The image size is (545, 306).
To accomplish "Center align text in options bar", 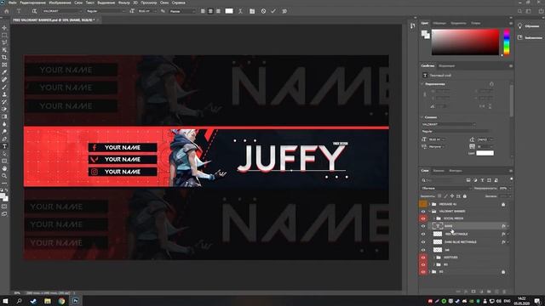I will (210, 11).
